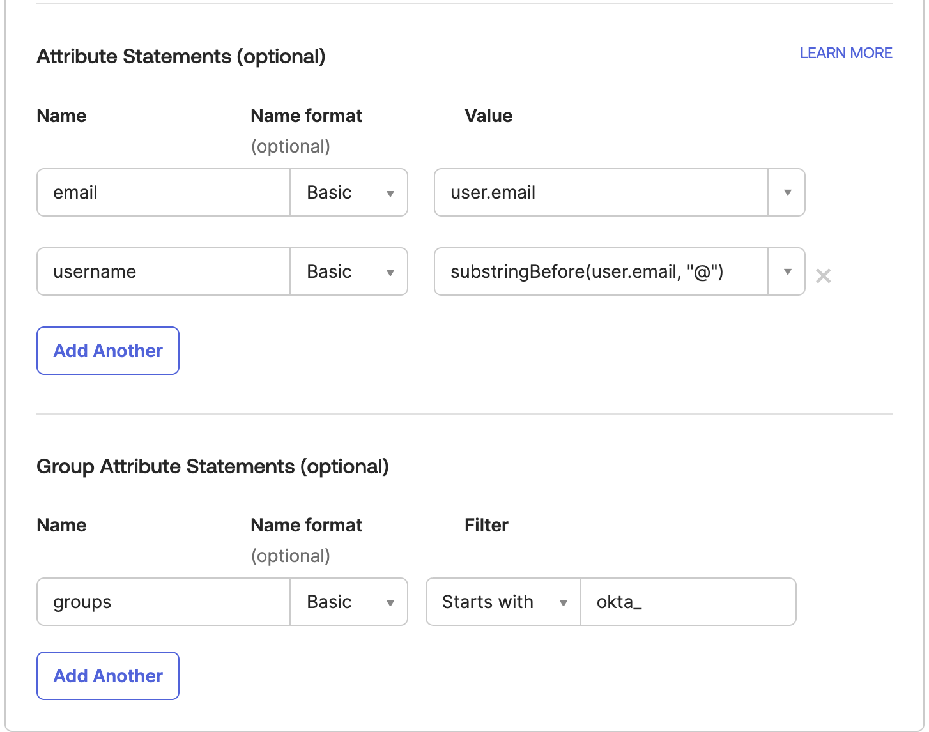Click the username Name input field

point(162,271)
